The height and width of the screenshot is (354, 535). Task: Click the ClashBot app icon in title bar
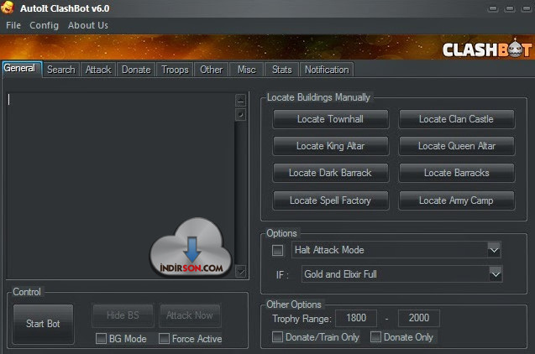8,8
